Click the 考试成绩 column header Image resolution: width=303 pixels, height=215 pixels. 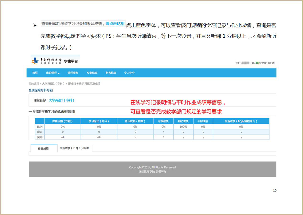(183, 121)
